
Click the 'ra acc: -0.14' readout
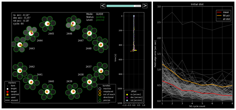click(x=22, y=15)
